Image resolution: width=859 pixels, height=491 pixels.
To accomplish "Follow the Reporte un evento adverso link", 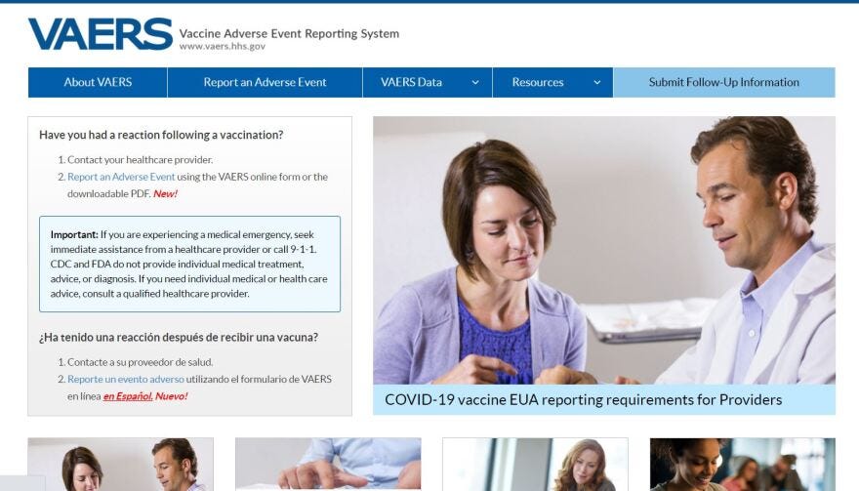I will 126,379.
